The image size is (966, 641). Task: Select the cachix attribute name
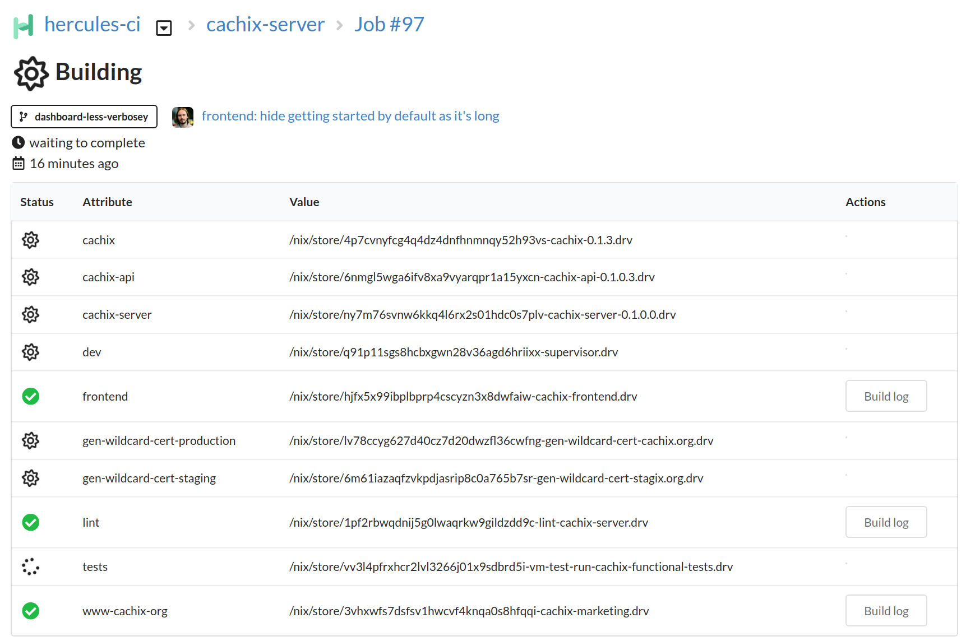pos(99,240)
